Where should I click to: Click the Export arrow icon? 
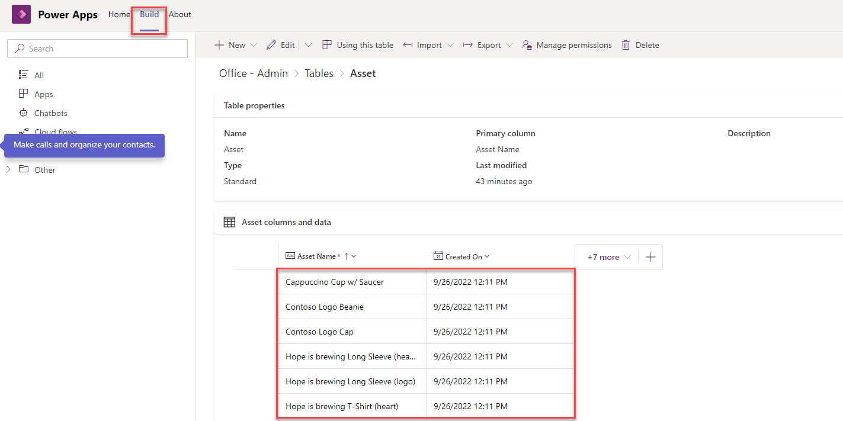pos(467,45)
